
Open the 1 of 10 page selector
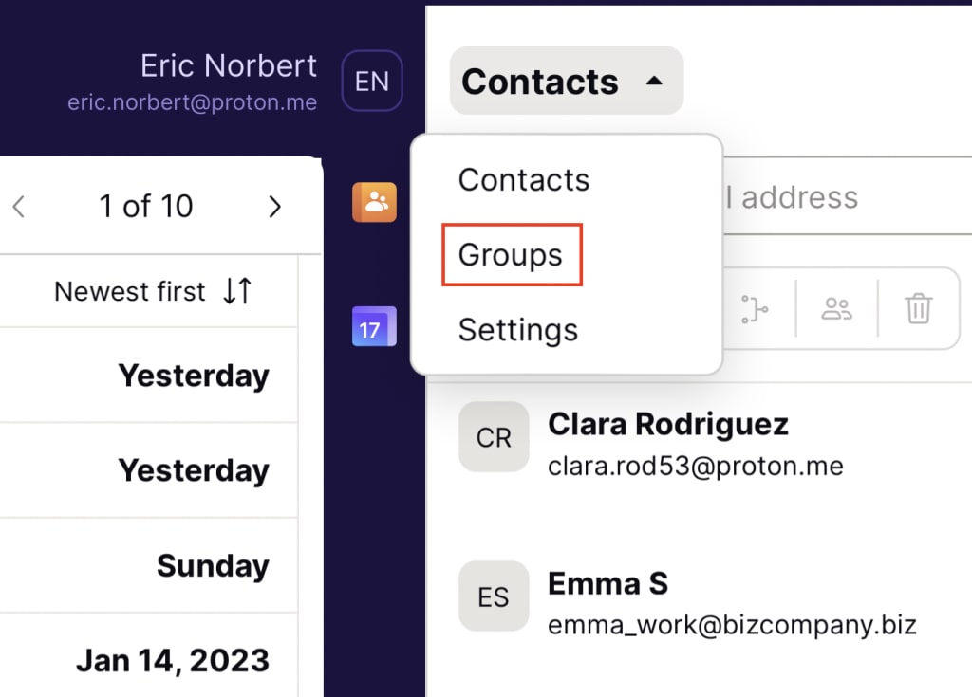pyautogui.click(x=146, y=206)
